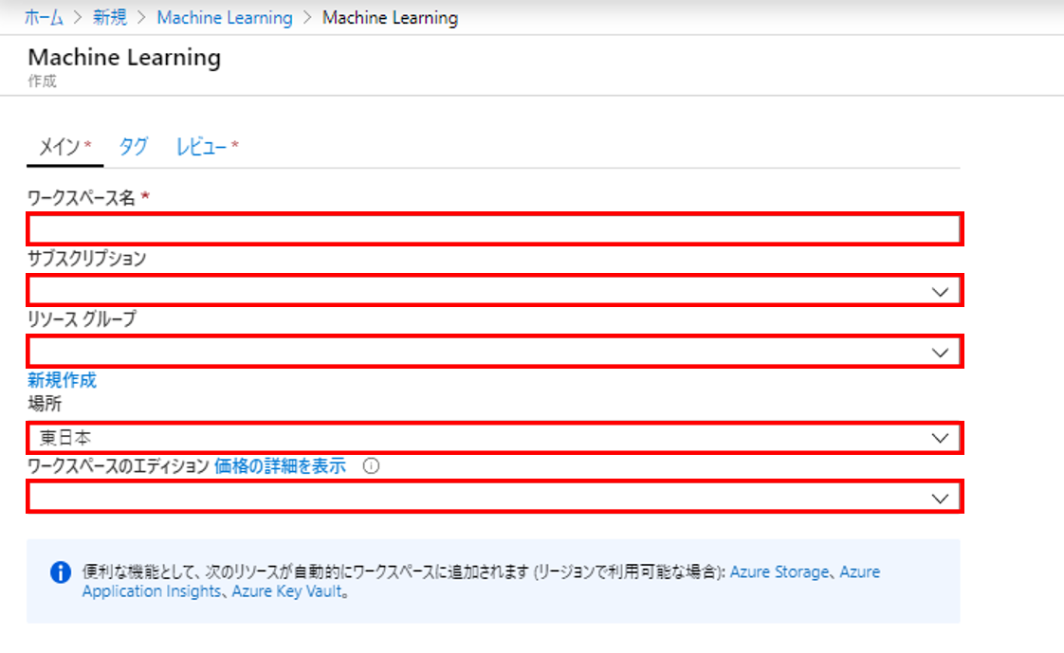This screenshot has width=1064, height=653.
Task: Click the blue Machine Learning breadcrumb link
Action: click(225, 18)
